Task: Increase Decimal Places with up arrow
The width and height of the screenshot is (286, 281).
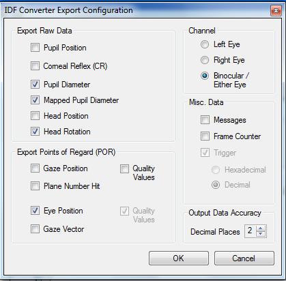Action: click(x=261, y=228)
